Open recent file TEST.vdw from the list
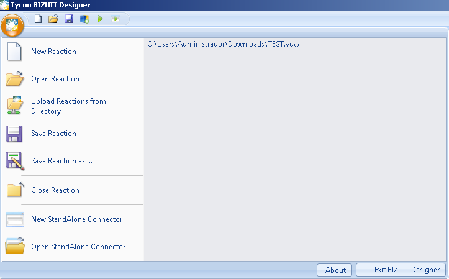 224,44
